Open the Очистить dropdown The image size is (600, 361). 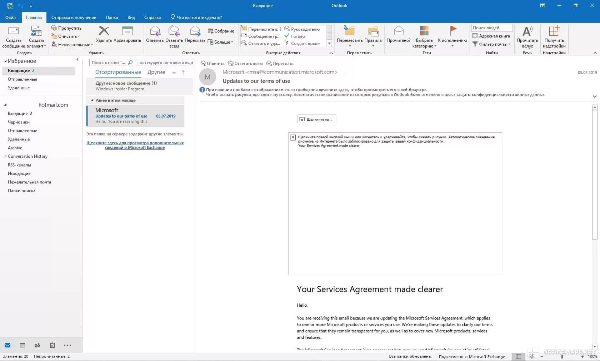66,36
